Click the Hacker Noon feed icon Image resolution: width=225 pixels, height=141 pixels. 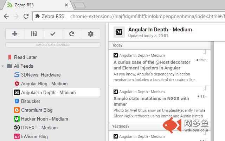click(17, 119)
